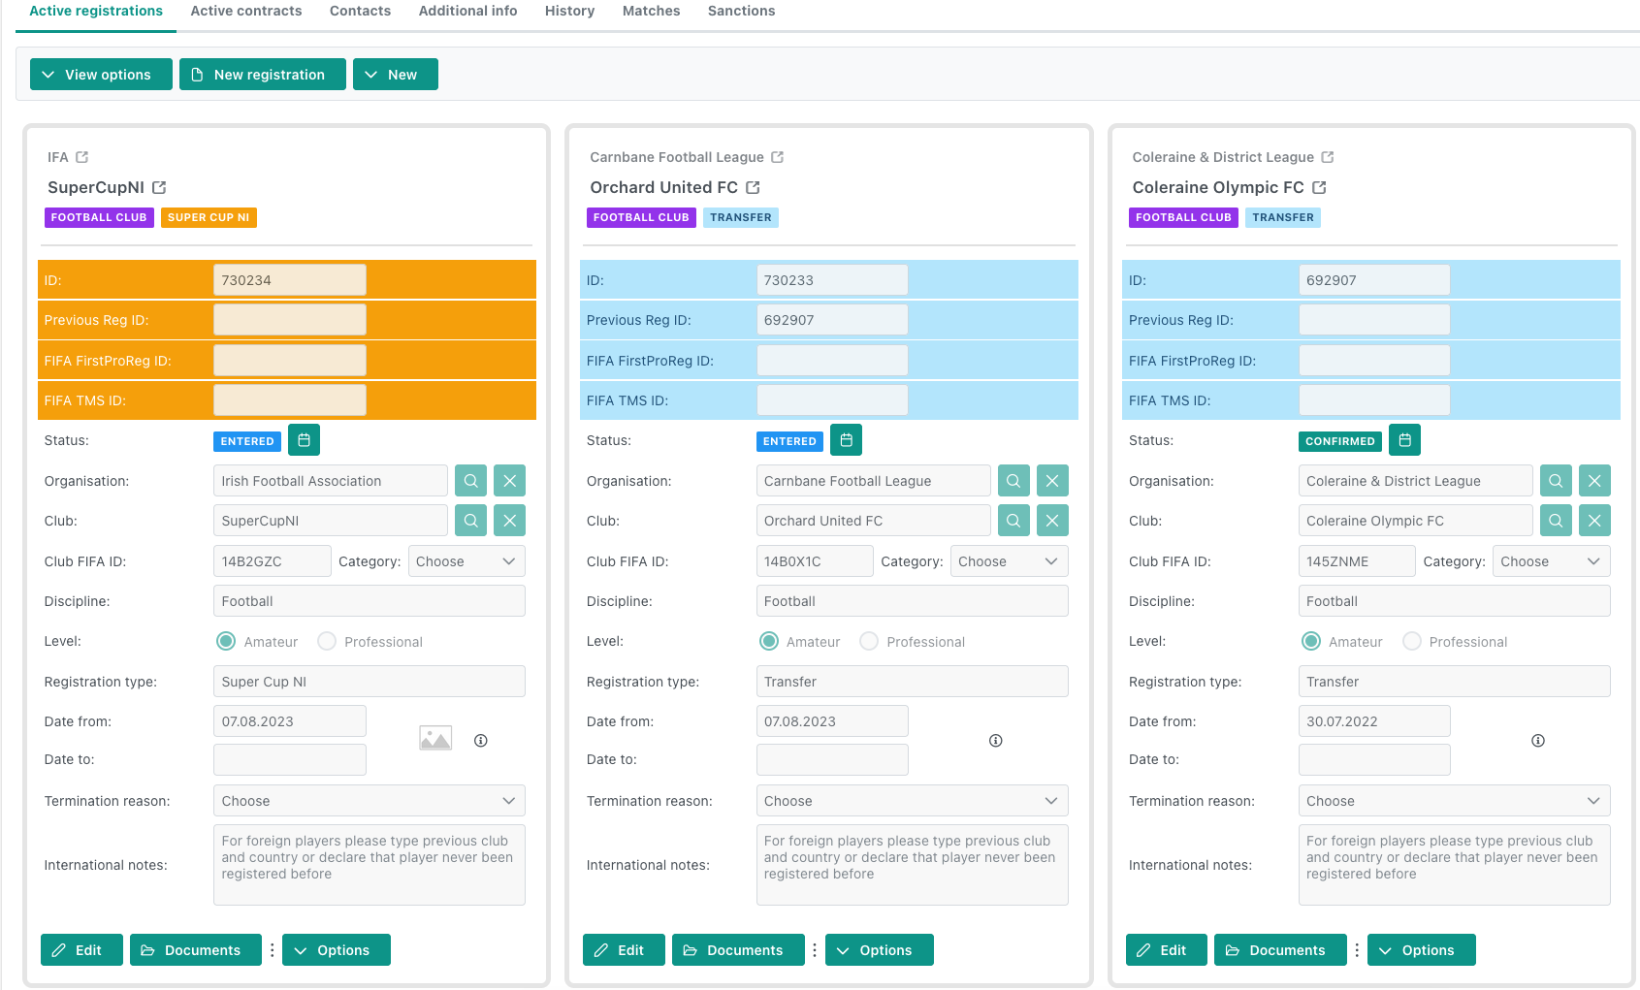Search organisation for Irish Football Association
Image resolution: width=1640 pixels, height=990 pixels.
point(470,481)
